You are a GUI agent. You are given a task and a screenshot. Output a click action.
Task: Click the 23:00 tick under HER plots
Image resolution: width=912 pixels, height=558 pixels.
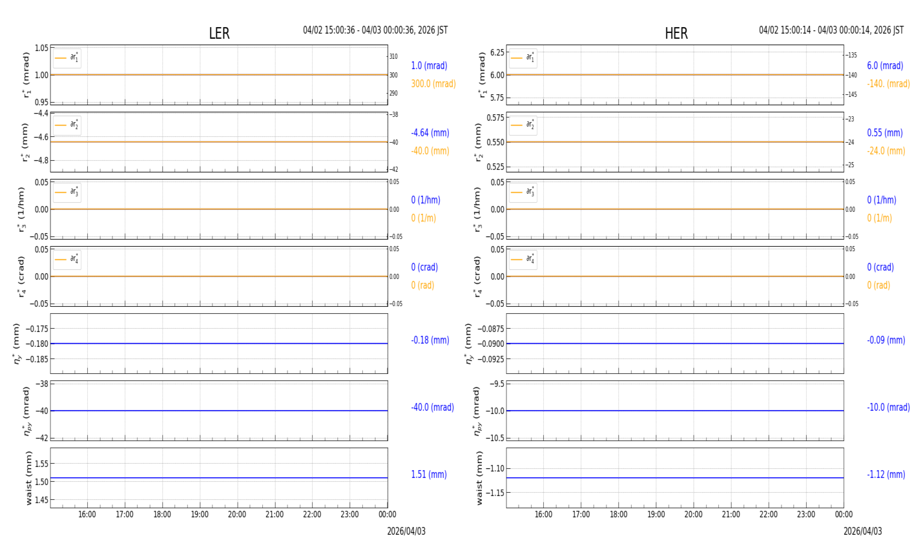coord(806,515)
